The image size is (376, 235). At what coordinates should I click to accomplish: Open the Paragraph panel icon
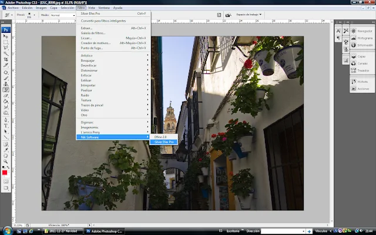(x=338, y=38)
